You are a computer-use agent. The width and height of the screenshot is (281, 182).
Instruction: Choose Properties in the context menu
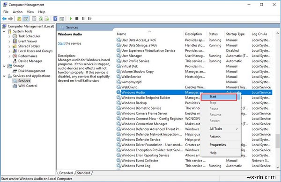[221, 145]
